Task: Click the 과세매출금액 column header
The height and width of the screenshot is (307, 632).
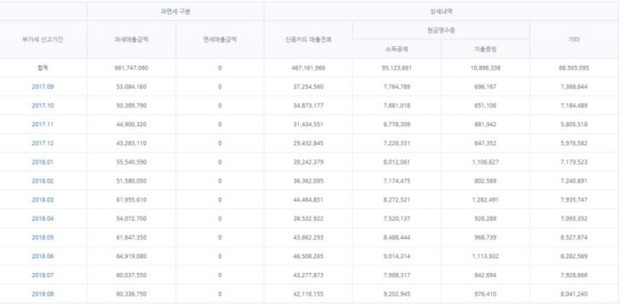Action: (132, 40)
